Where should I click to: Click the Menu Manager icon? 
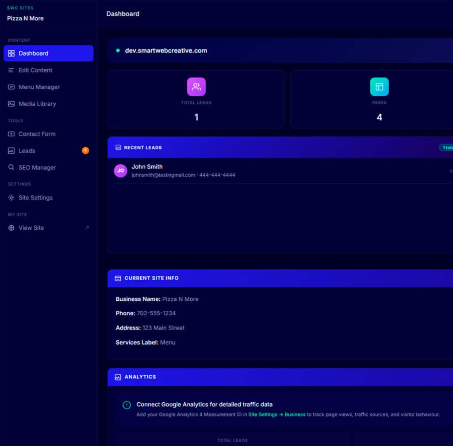click(12, 87)
